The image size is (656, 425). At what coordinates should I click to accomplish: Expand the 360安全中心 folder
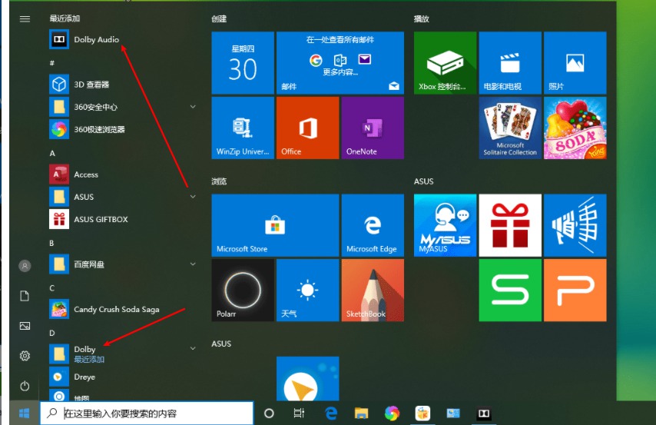(x=193, y=107)
